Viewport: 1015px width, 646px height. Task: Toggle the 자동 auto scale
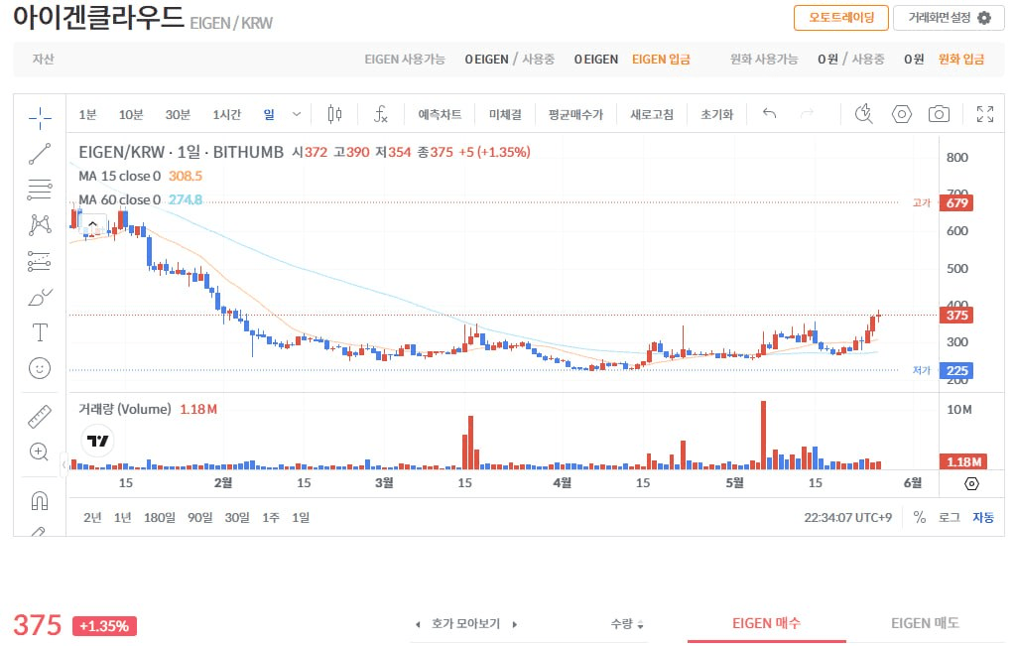point(982,517)
